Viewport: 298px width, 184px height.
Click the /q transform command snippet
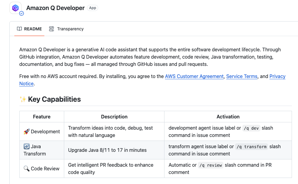[251, 147]
